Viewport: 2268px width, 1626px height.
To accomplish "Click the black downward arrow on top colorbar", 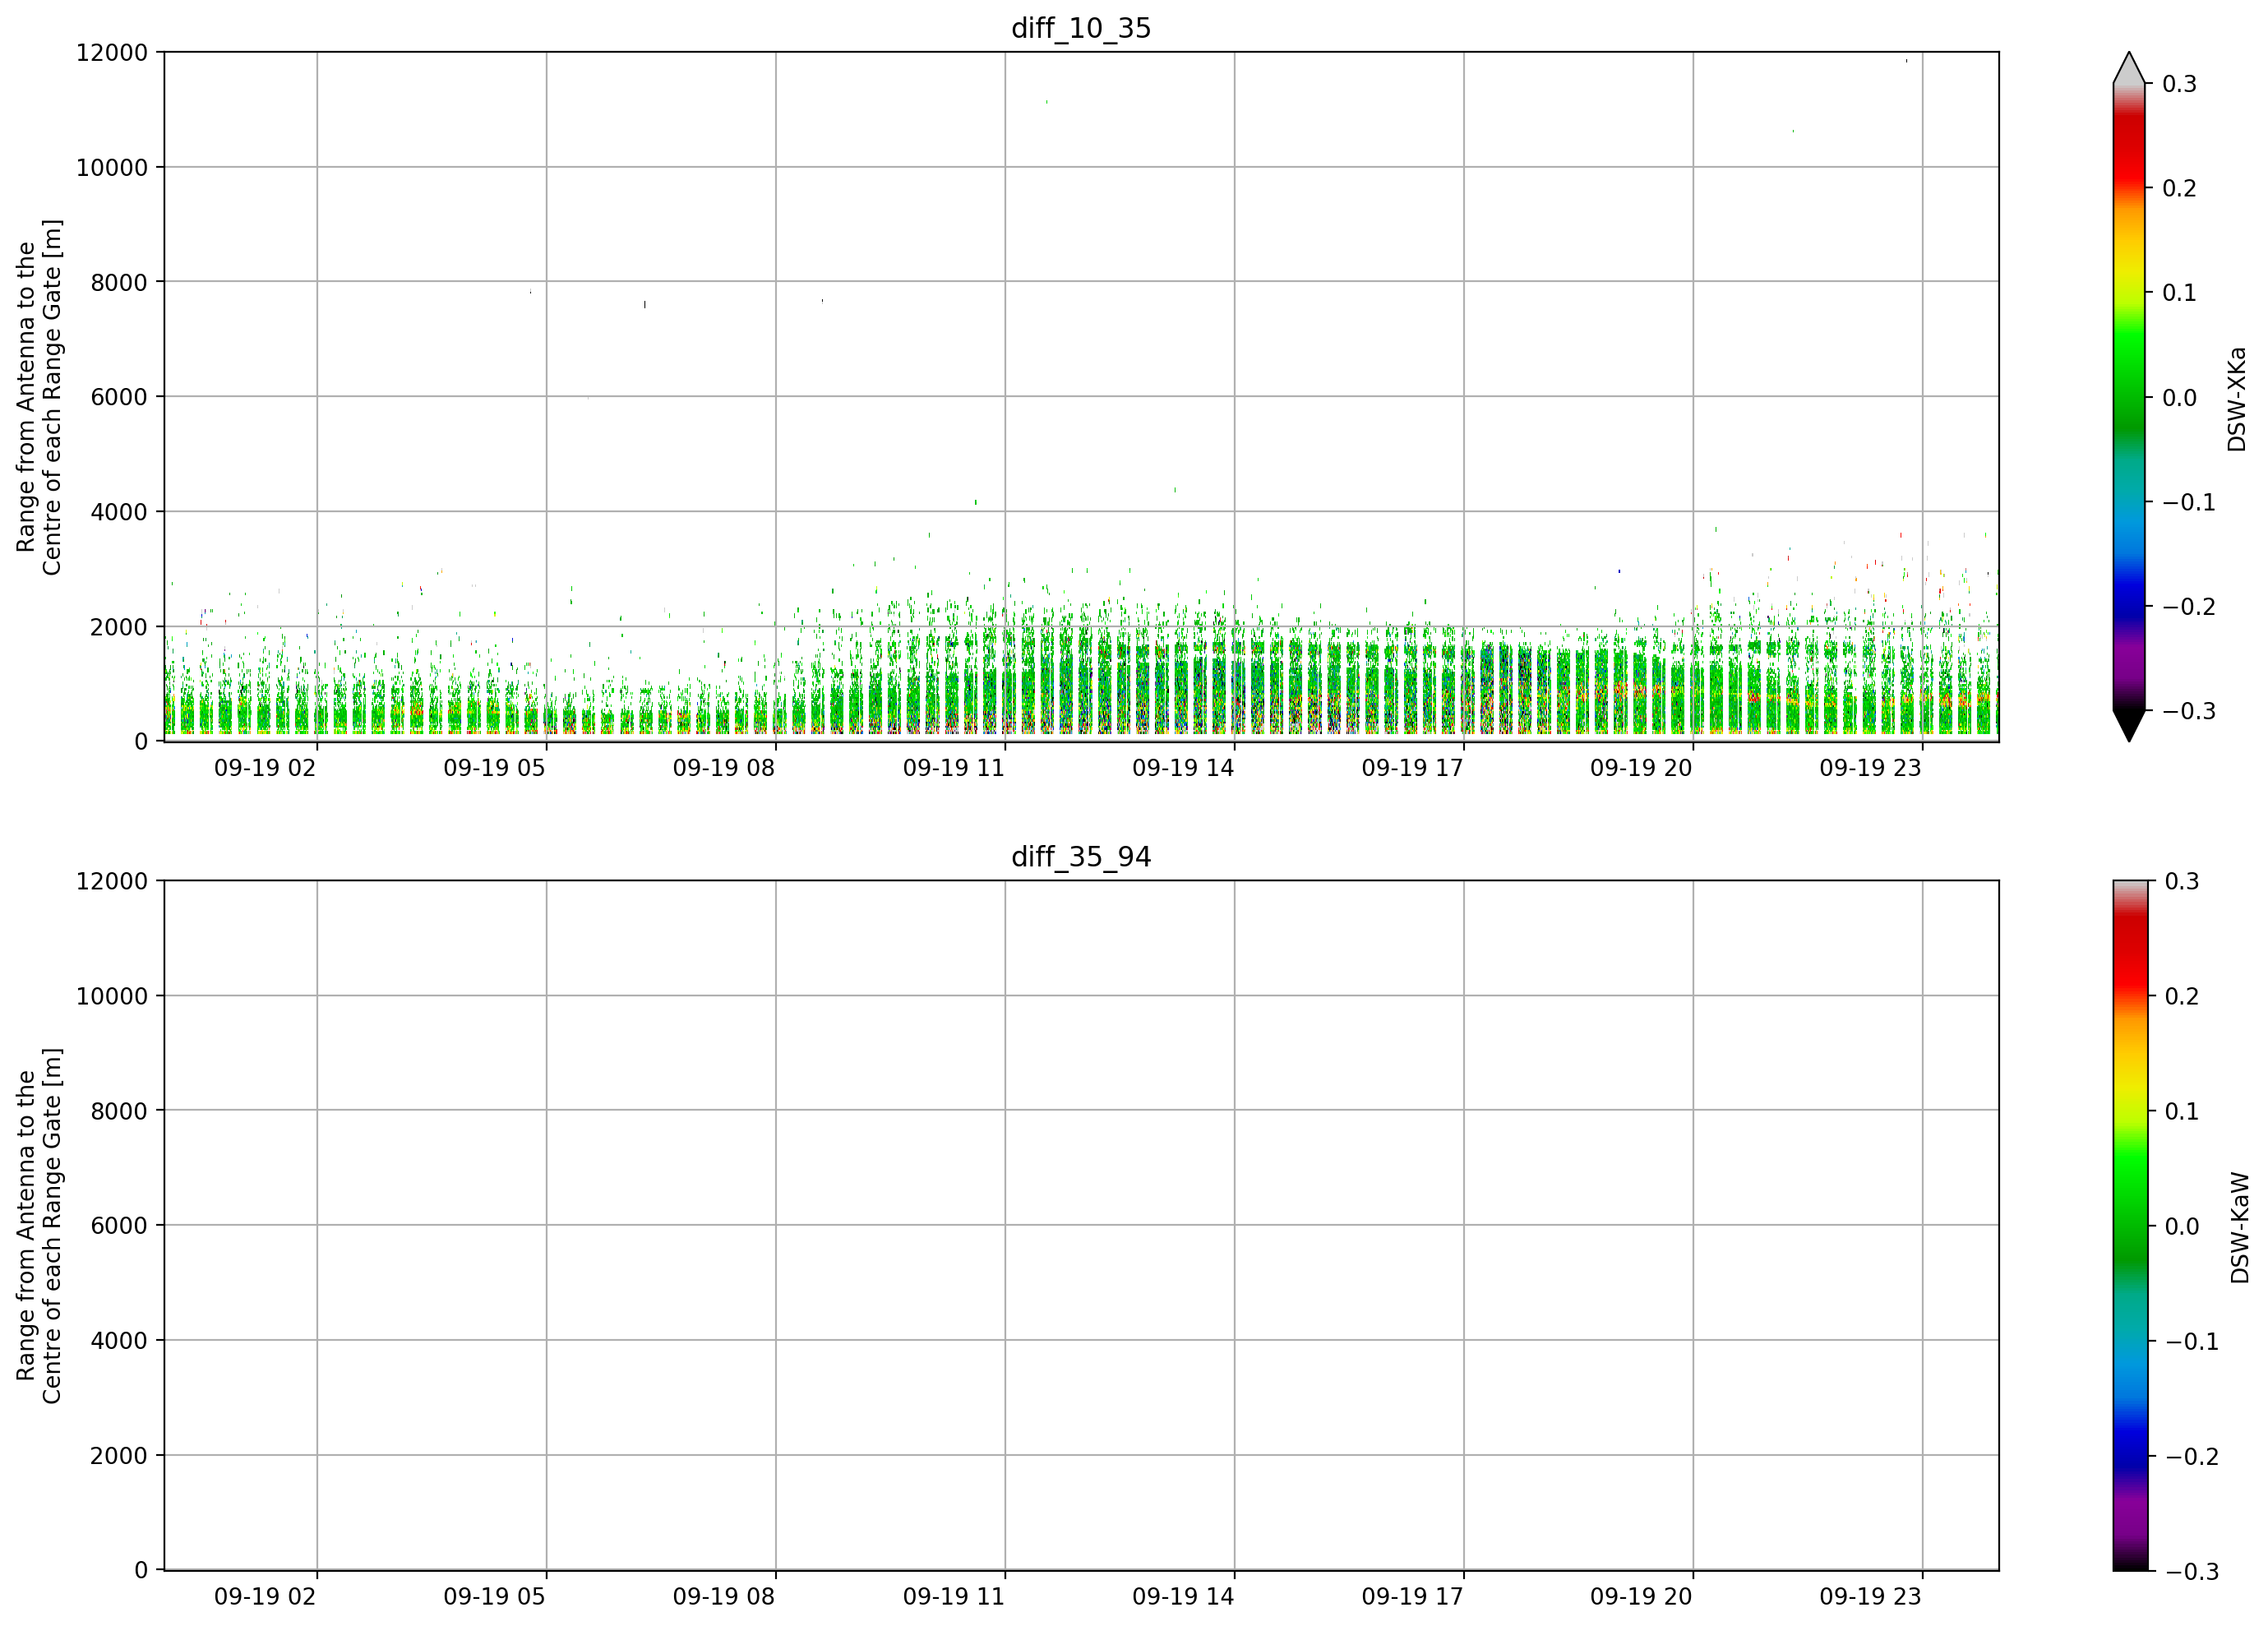I will [x=2129, y=726].
